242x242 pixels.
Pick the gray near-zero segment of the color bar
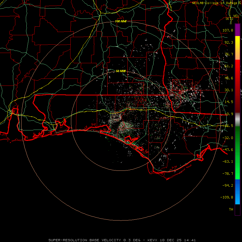tap(237, 119)
